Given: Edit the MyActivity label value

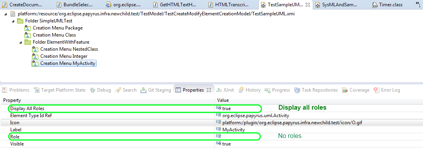Looking at the screenshot, I should click(234, 130).
